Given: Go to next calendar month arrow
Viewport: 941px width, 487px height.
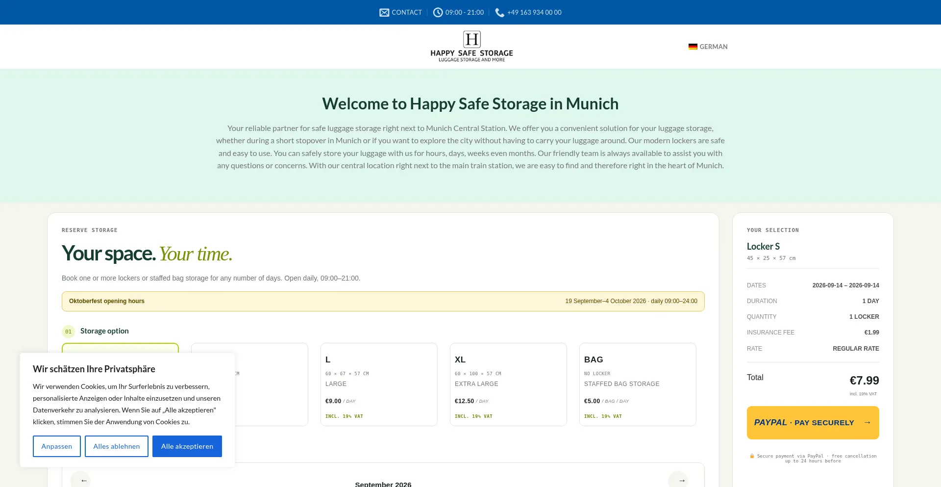Looking at the screenshot, I should pos(678,480).
